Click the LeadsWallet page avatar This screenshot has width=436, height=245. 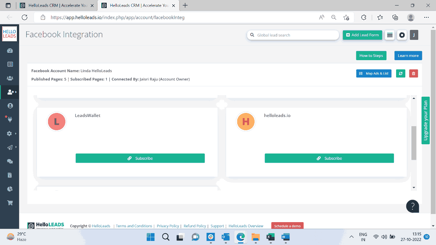point(57,122)
